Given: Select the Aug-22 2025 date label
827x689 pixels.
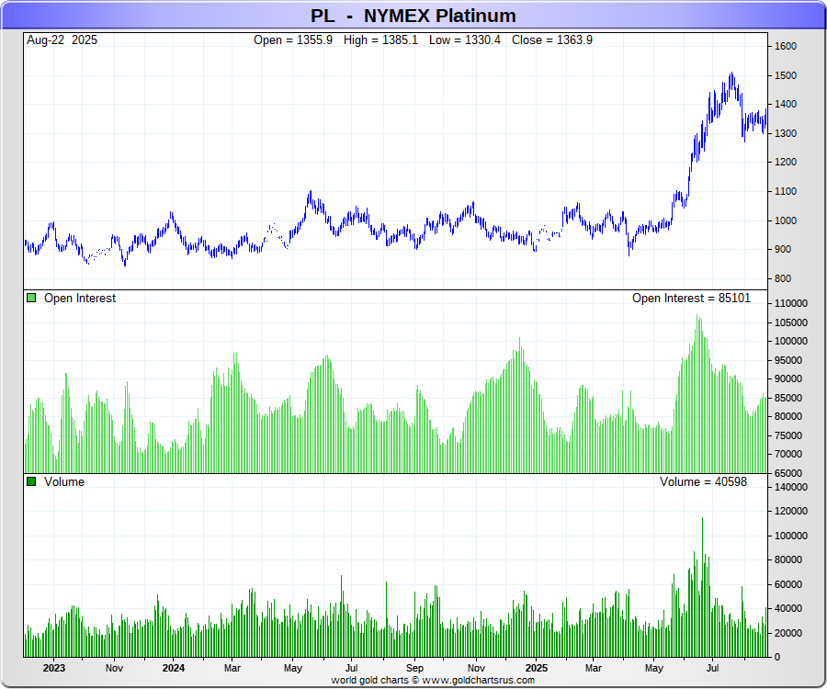Looking at the screenshot, I should pyautogui.click(x=62, y=40).
